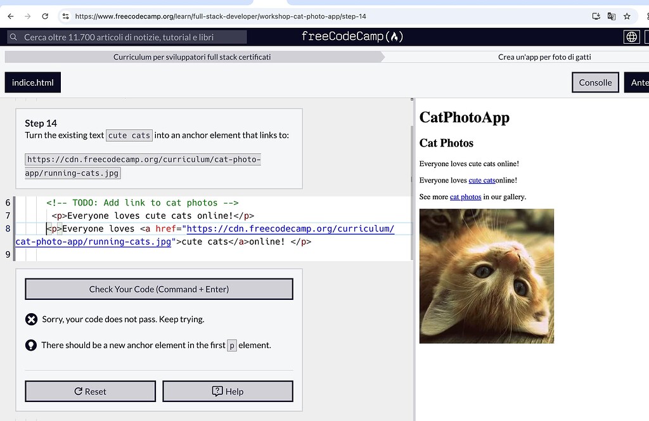This screenshot has height=421, width=649.
Task: Open Help from the editor panel
Action: (228, 391)
